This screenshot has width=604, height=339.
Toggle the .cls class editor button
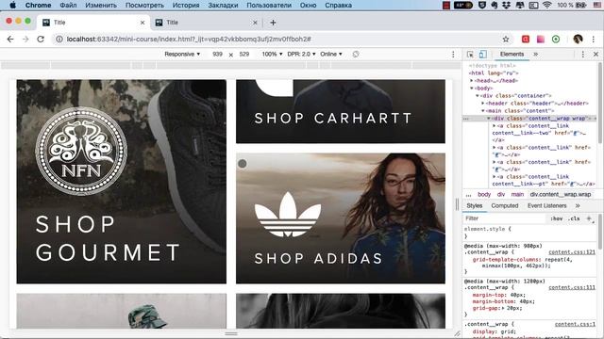[x=574, y=218]
